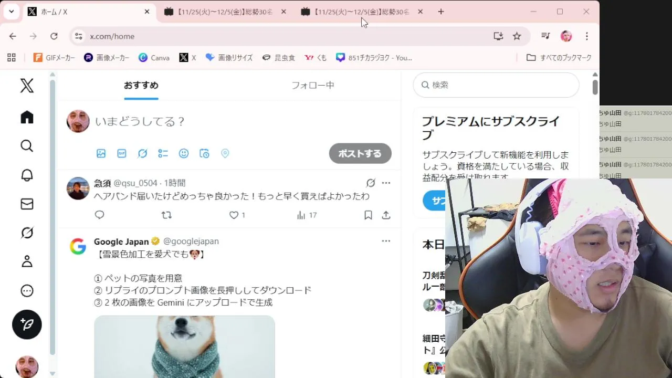Schedule post icon in composer
The image size is (672, 378).
pos(204,153)
